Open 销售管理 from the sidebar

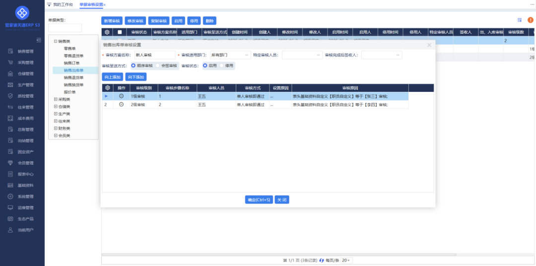(x=25, y=51)
